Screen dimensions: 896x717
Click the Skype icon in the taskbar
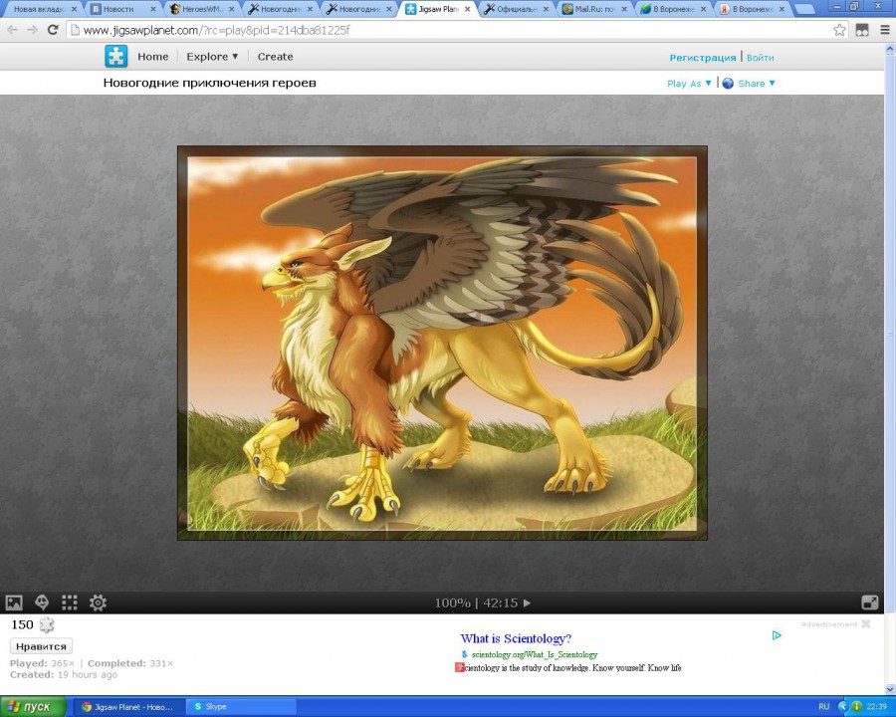pyautogui.click(x=198, y=707)
